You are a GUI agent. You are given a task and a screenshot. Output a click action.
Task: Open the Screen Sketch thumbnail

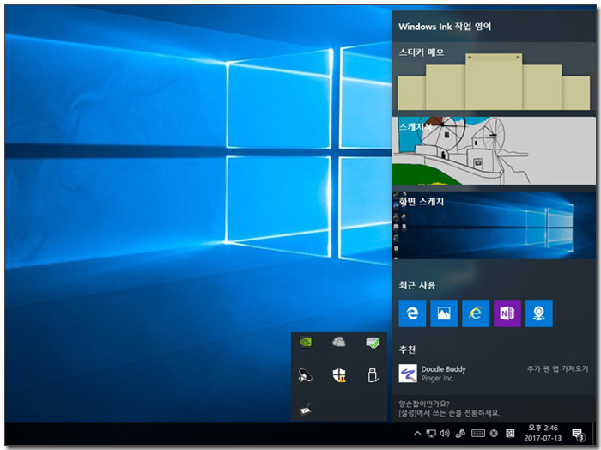point(494,225)
